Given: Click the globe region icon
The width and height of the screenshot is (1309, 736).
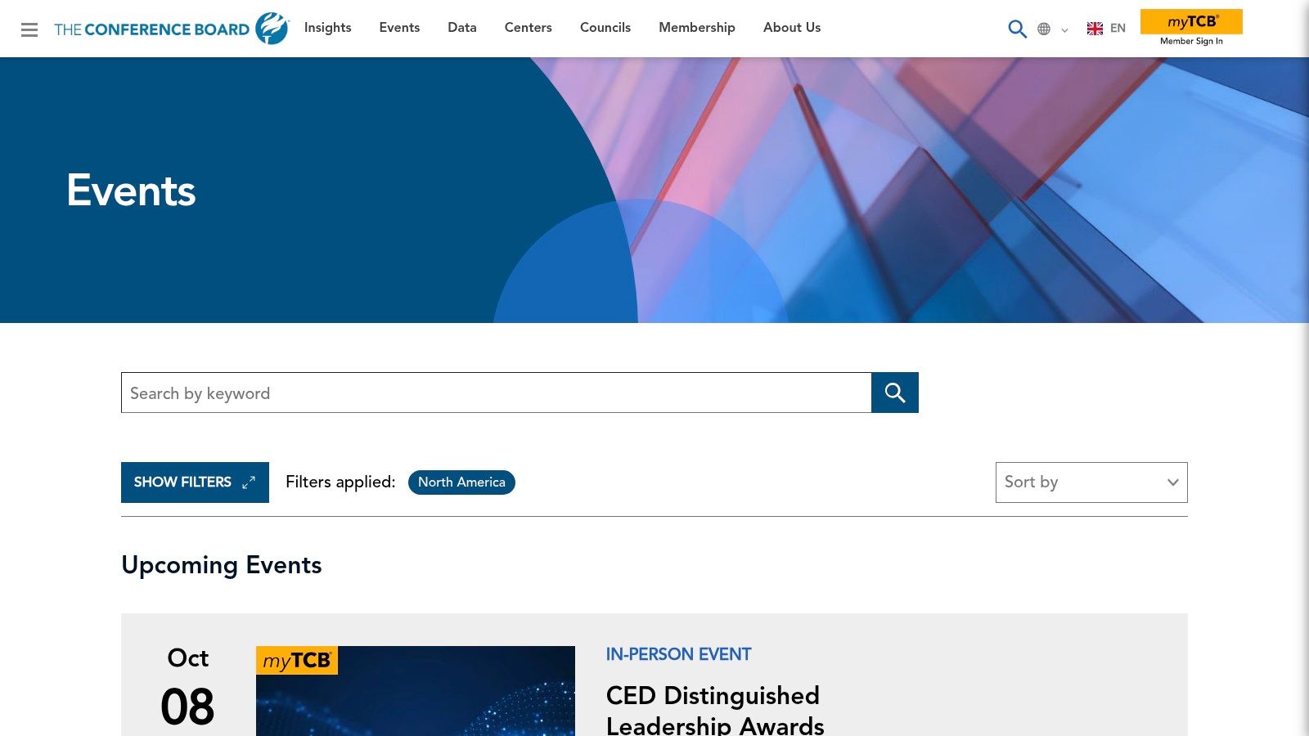Looking at the screenshot, I should pos(1044,29).
